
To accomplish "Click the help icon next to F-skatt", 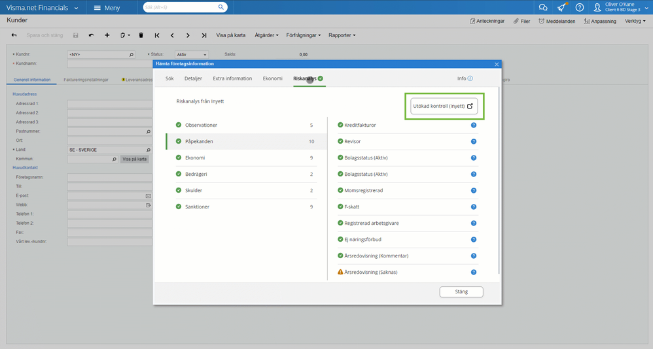I will tap(474, 207).
